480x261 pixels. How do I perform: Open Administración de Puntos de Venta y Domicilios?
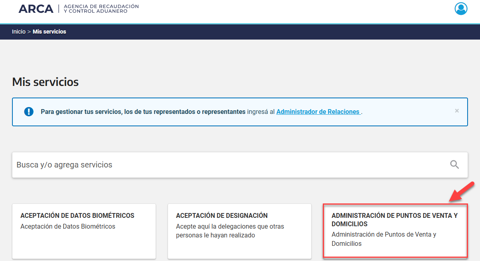tap(395, 219)
